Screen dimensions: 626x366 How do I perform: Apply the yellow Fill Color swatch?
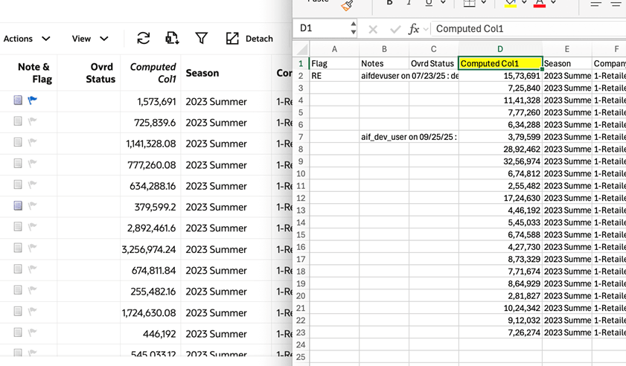(x=510, y=4)
